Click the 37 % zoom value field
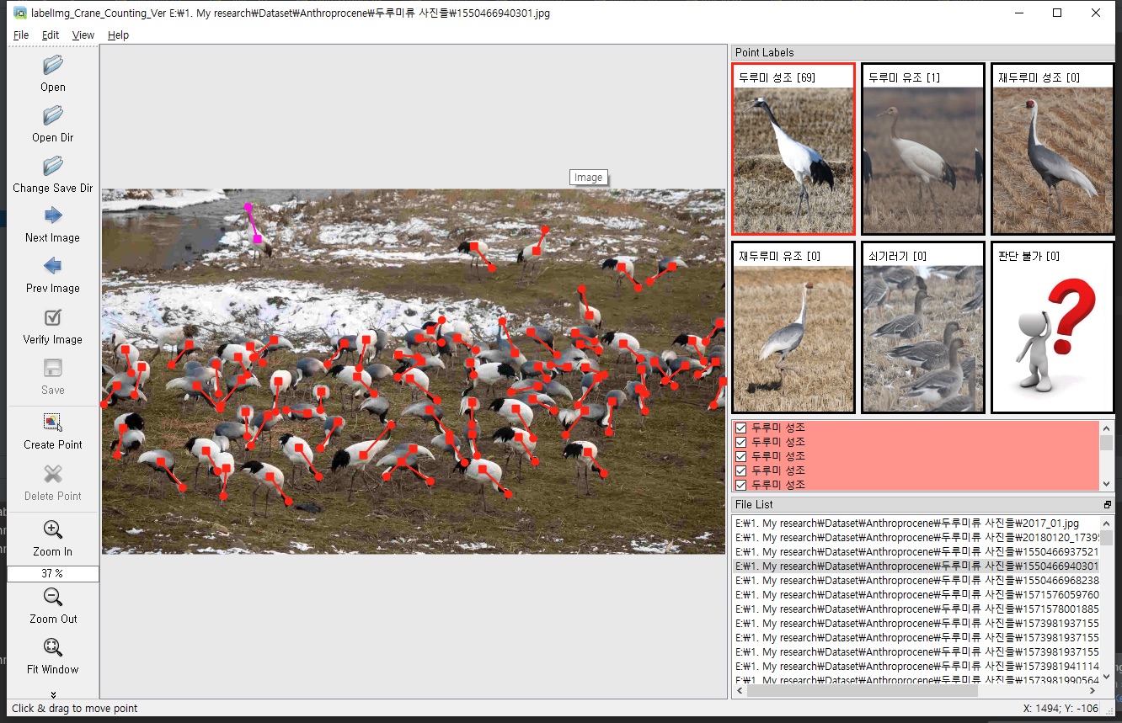 coord(52,574)
